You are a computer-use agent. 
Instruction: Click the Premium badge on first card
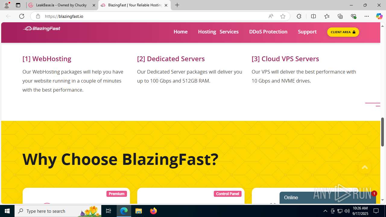click(116, 194)
